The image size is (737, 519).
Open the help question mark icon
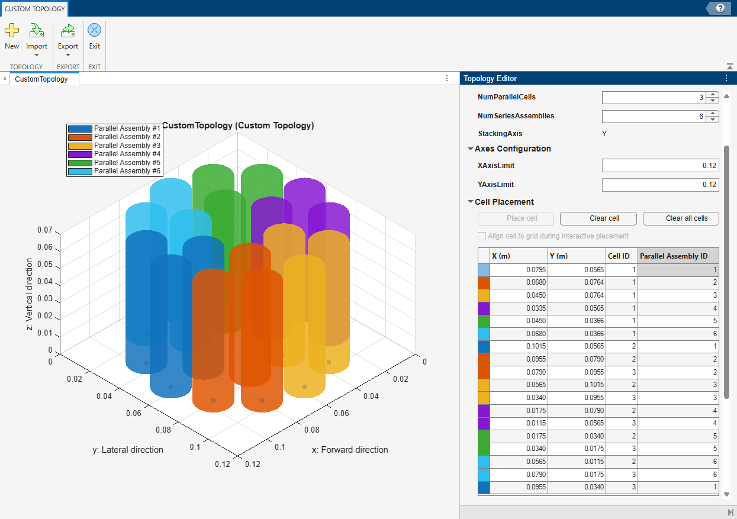(720, 8)
